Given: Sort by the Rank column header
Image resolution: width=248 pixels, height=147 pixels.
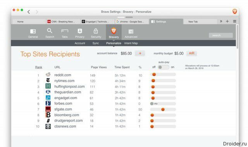Looking at the screenshot, I should click(39, 67).
